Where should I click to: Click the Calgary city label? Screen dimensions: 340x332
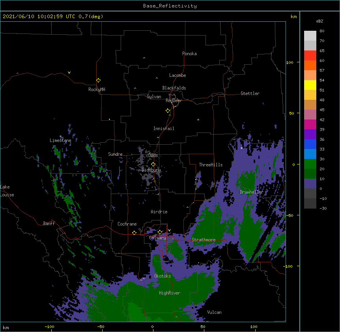(x=158, y=238)
